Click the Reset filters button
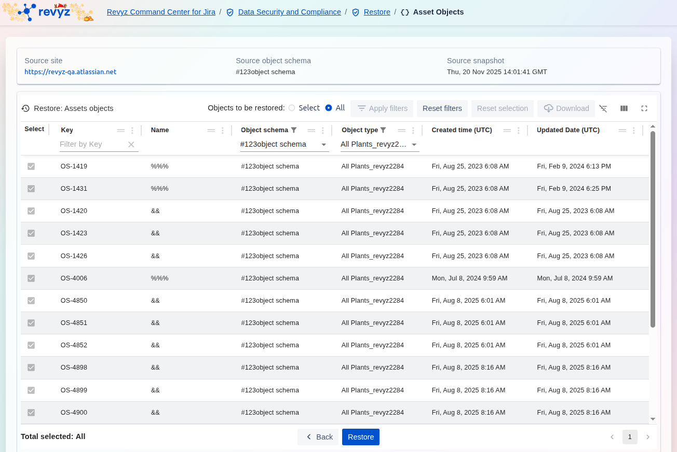Image resolution: width=677 pixels, height=452 pixels. tap(442, 108)
